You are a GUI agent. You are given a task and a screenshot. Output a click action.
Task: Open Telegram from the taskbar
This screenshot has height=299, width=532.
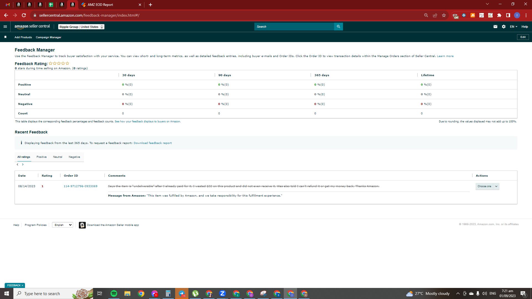click(182, 293)
